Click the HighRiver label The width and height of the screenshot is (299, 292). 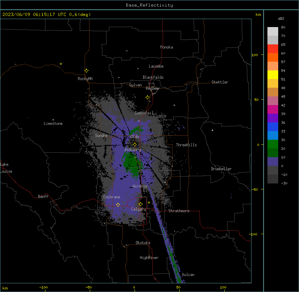coord(149,258)
